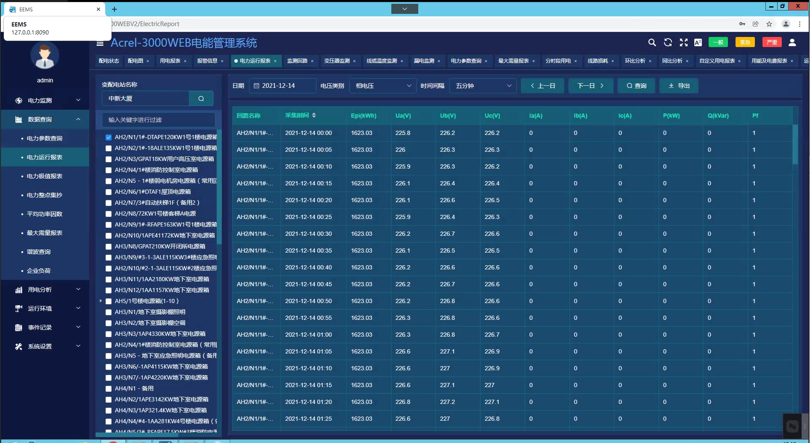Open the user profile icon in header
Image resolution: width=810 pixels, height=443 pixels.
(792, 42)
